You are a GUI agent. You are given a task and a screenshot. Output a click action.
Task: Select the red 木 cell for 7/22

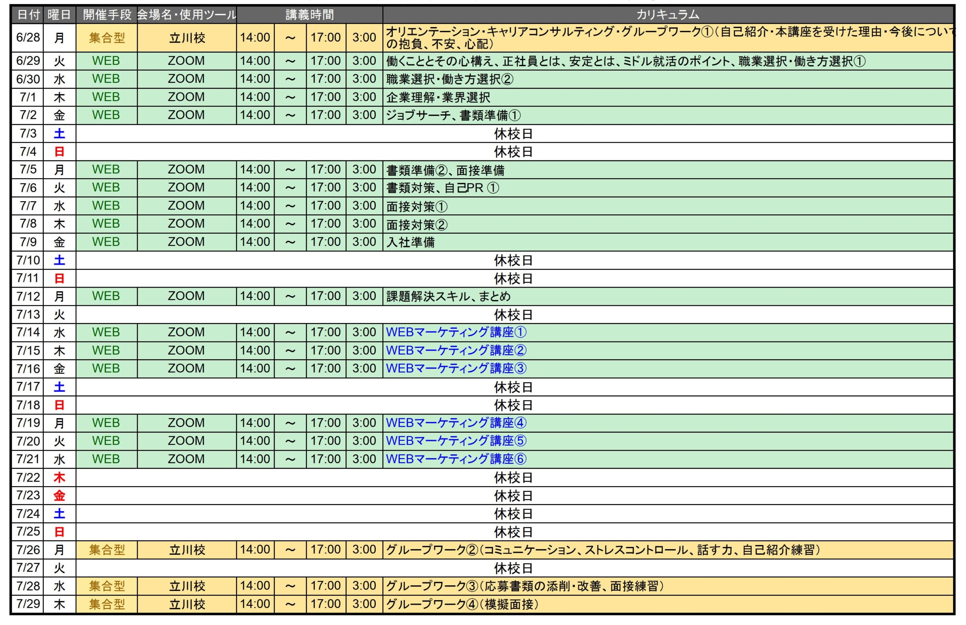tap(59, 477)
